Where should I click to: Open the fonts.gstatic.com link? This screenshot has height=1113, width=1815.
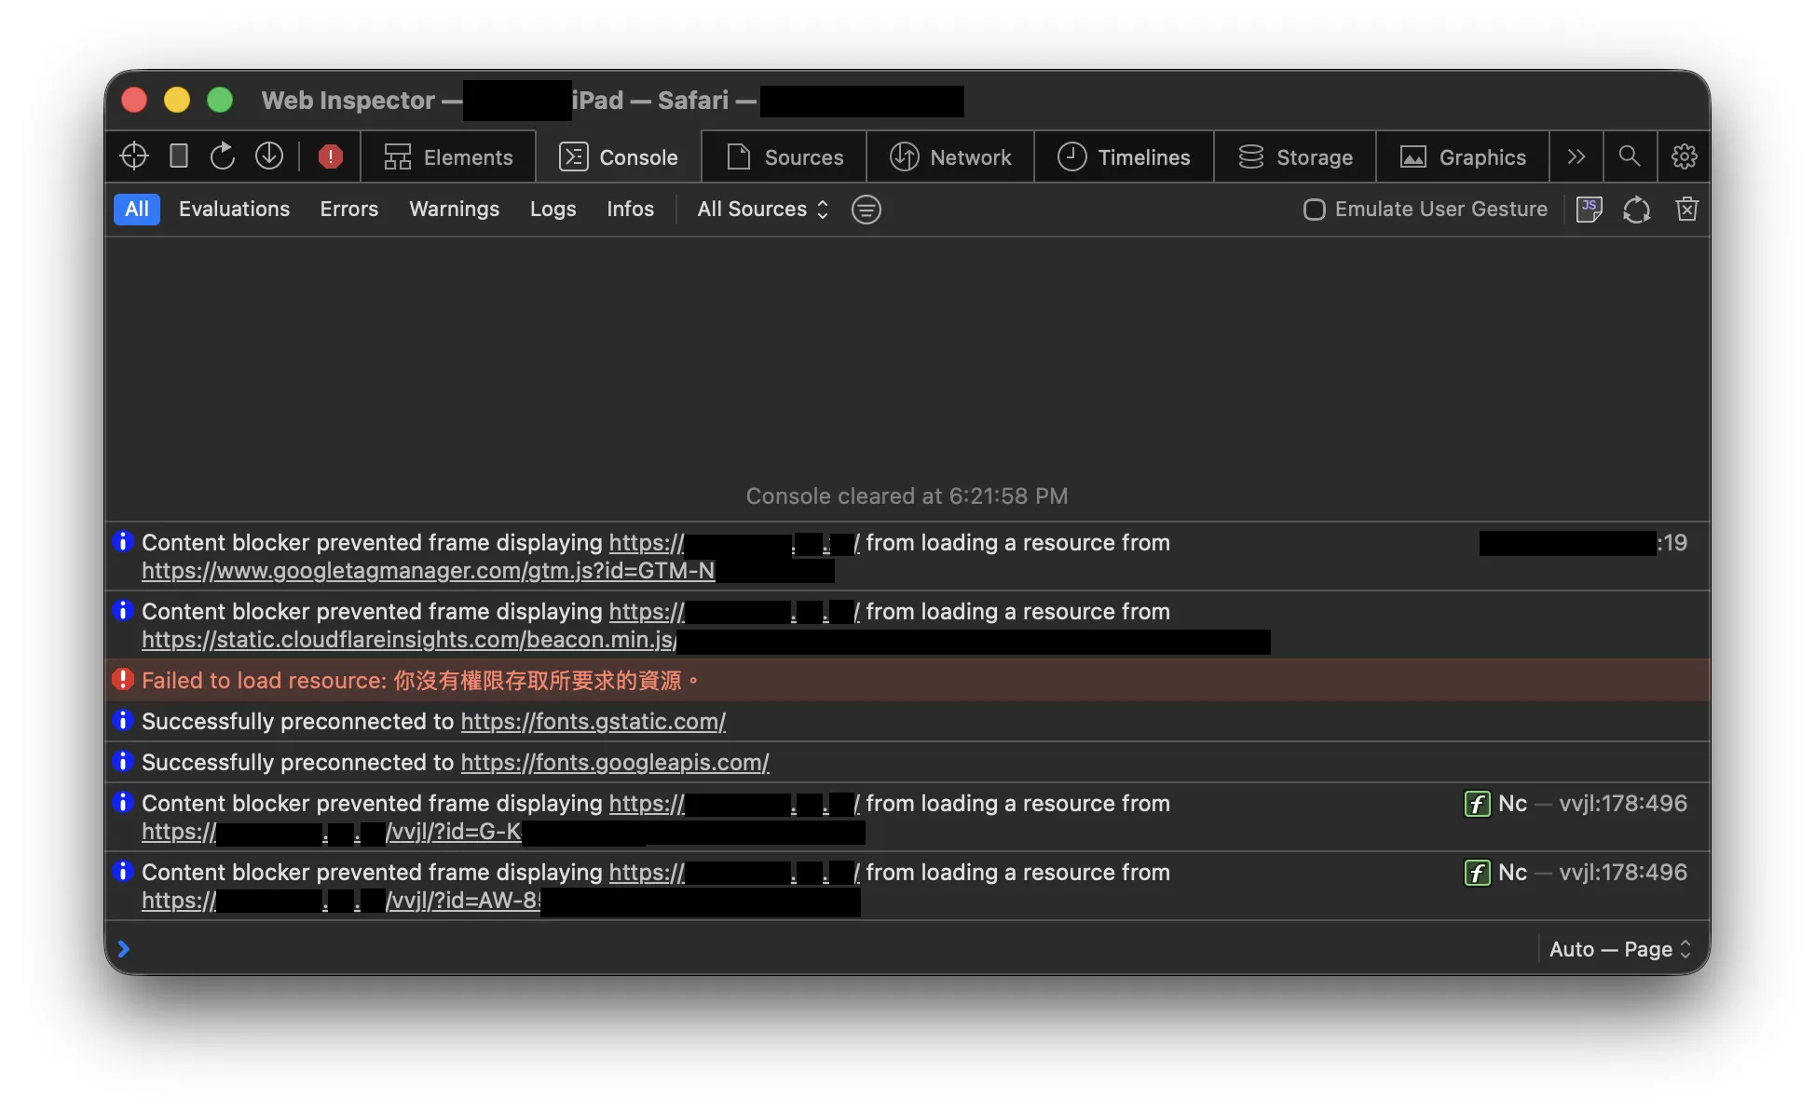593,722
